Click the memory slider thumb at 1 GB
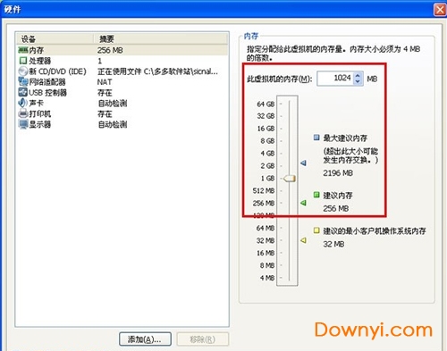The height and width of the screenshot is (351, 447). [289, 179]
